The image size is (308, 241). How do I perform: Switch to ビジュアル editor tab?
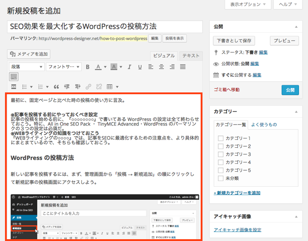pos(164,56)
